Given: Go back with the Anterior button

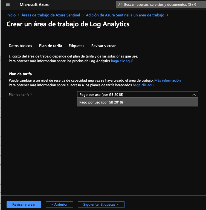Looking at the screenshot, I should [x=59, y=205].
